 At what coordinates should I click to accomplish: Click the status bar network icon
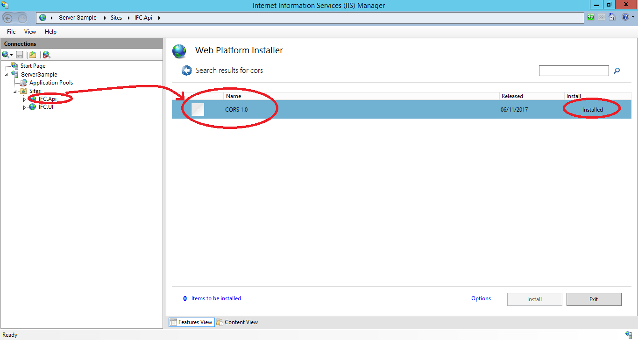coord(628,334)
